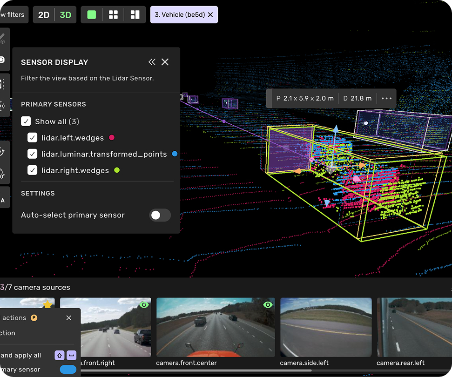This screenshot has width=452, height=377.
Task: Toggle the visibility eye on camera.front.center
Action: point(268,304)
